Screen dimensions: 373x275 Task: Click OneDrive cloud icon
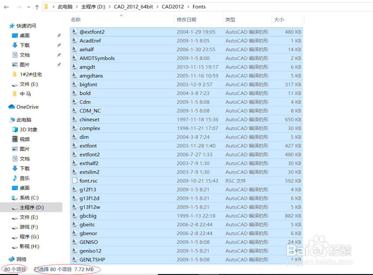[12, 107]
